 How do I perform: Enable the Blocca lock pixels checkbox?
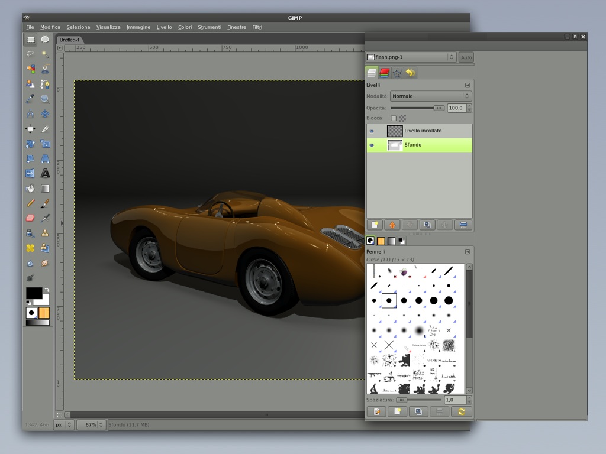coord(394,118)
